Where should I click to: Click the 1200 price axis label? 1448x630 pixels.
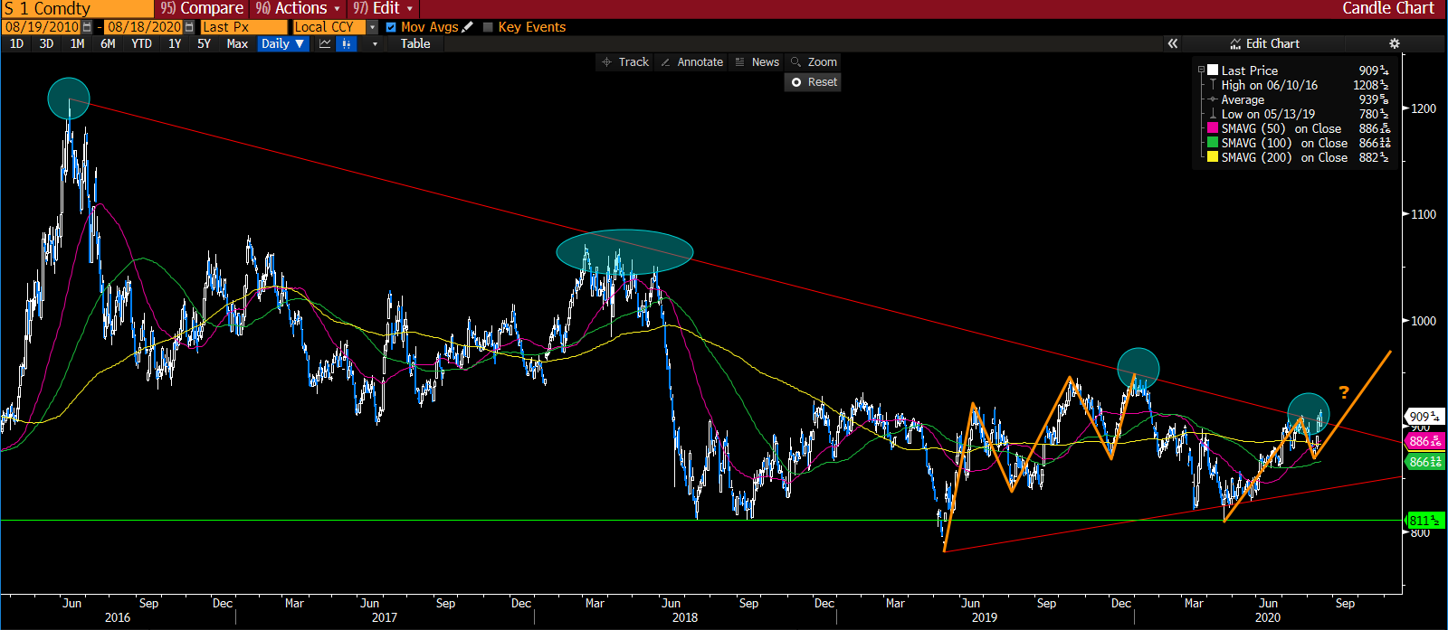1424,108
